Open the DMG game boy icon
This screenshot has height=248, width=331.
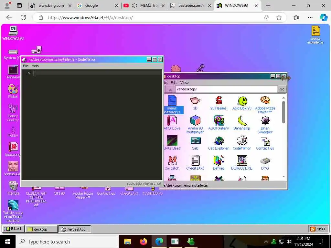[265, 163]
